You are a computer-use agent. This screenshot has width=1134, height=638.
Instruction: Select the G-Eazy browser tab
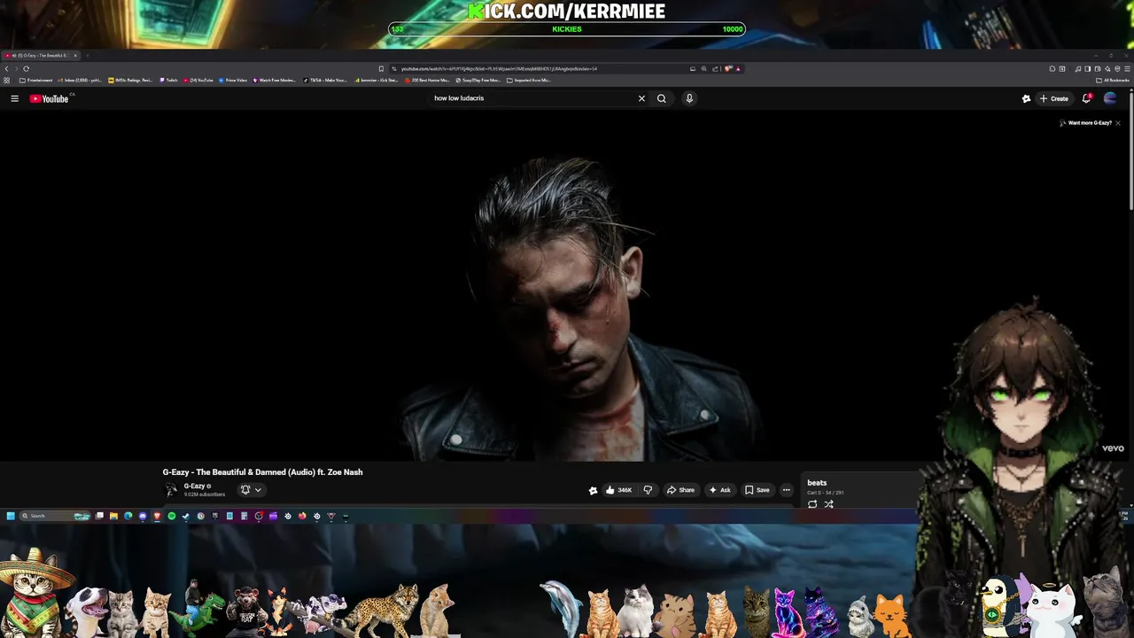pyautogui.click(x=40, y=55)
